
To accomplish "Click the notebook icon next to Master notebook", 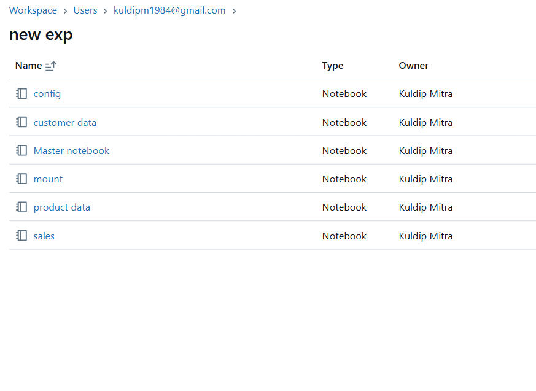I will point(21,150).
